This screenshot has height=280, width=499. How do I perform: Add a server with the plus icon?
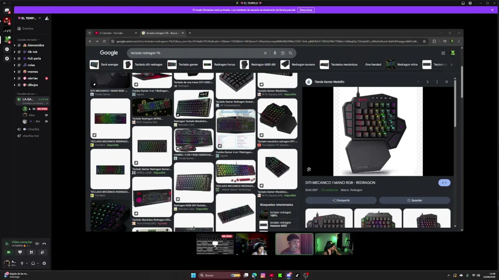click(7, 49)
